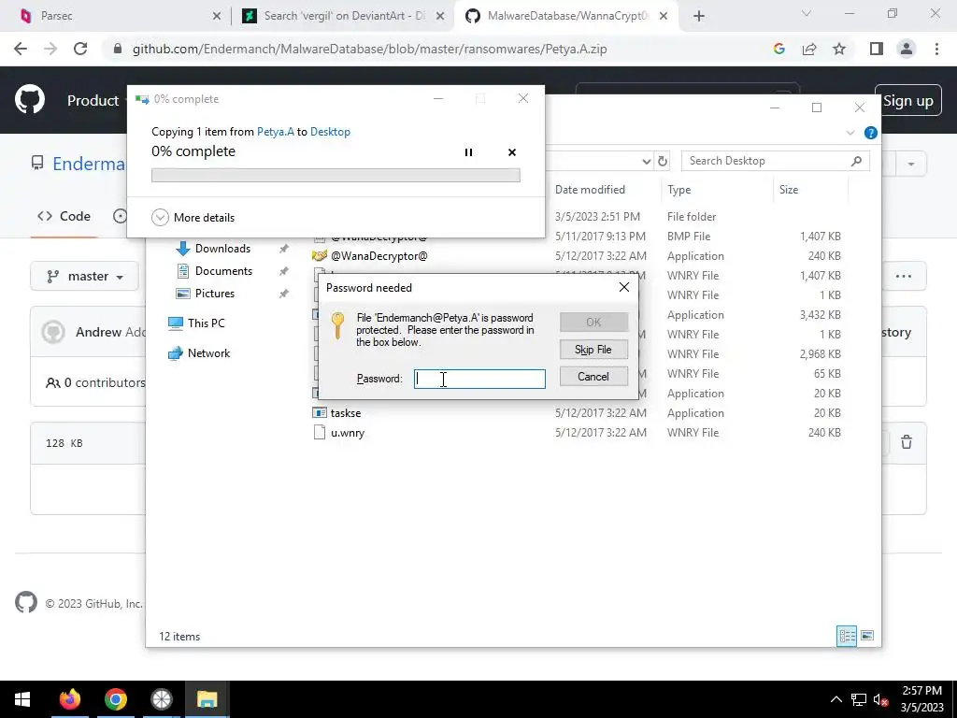Open Downloads in Quick access
Screen dimensions: 957x718
(x=222, y=249)
